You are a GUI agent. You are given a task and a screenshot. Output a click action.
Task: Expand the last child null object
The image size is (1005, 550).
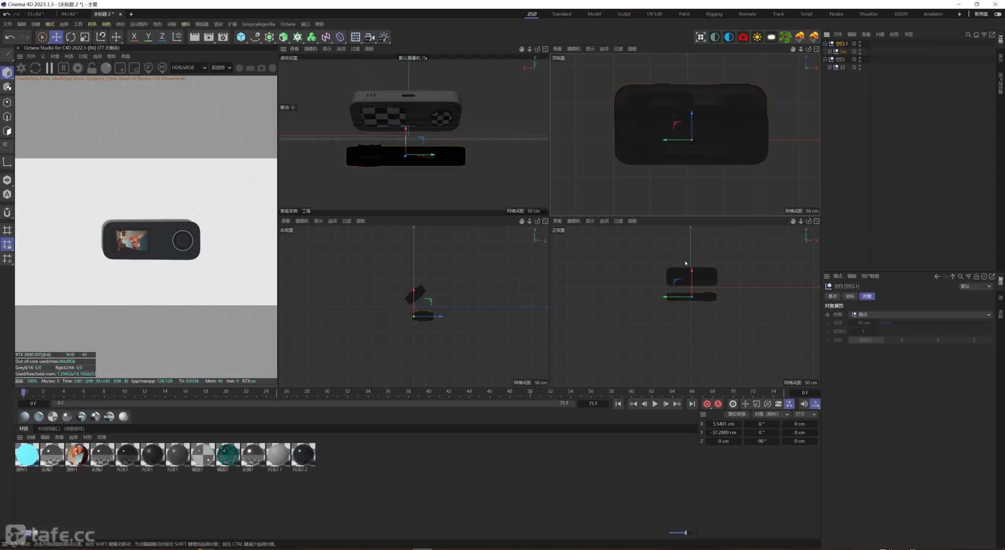(830, 67)
